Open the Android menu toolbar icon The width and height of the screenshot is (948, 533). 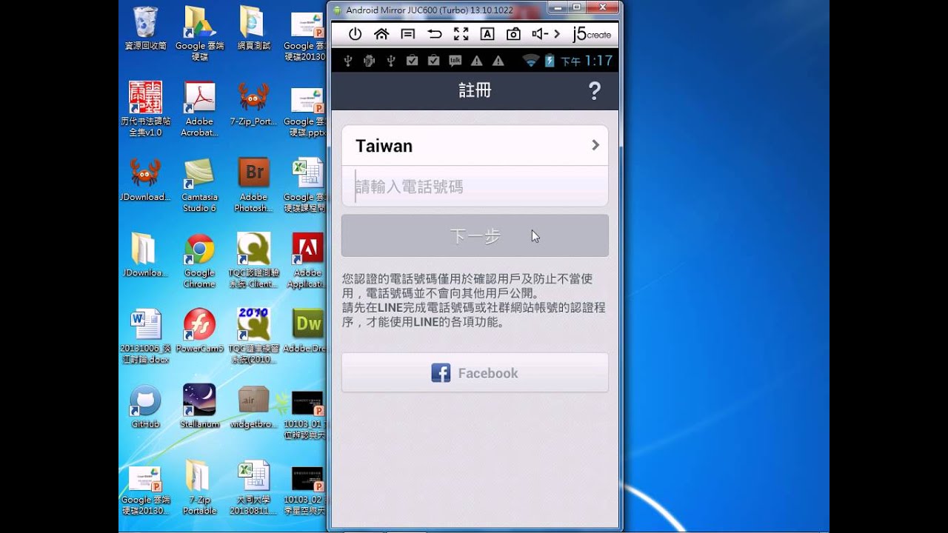click(x=408, y=34)
